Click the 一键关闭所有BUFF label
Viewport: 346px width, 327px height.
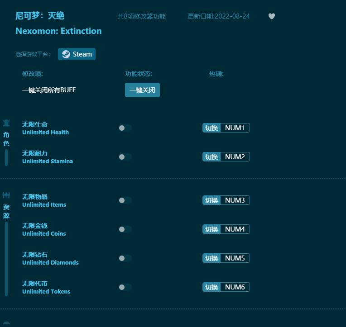pyautogui.click(x=49, y=90)
